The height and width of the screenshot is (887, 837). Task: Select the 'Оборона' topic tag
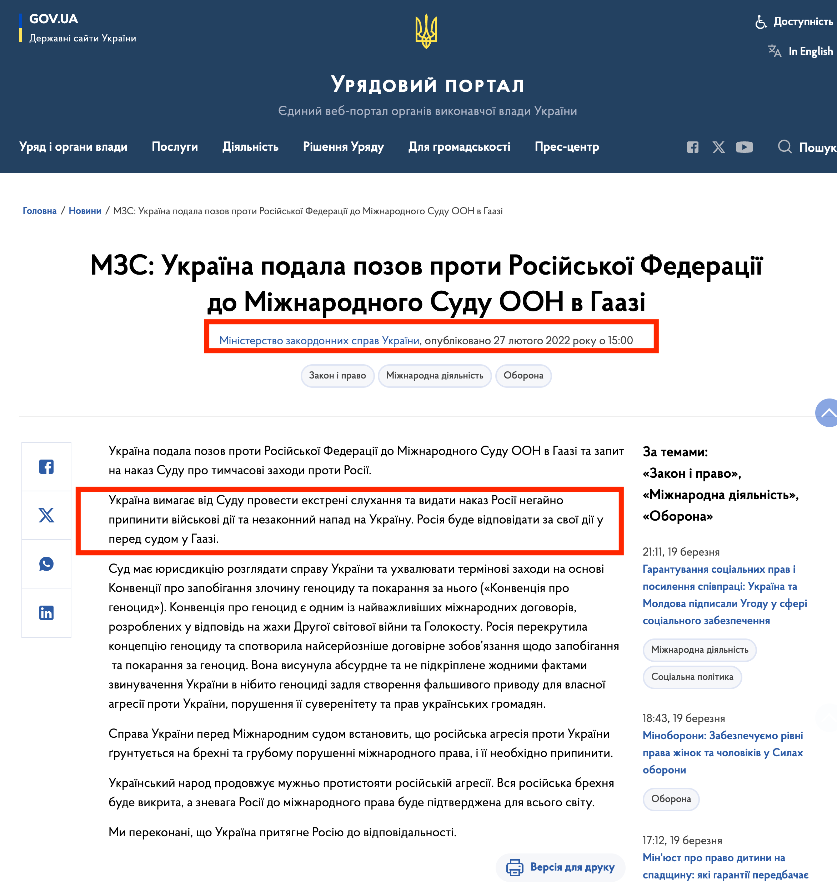[523, 376]
